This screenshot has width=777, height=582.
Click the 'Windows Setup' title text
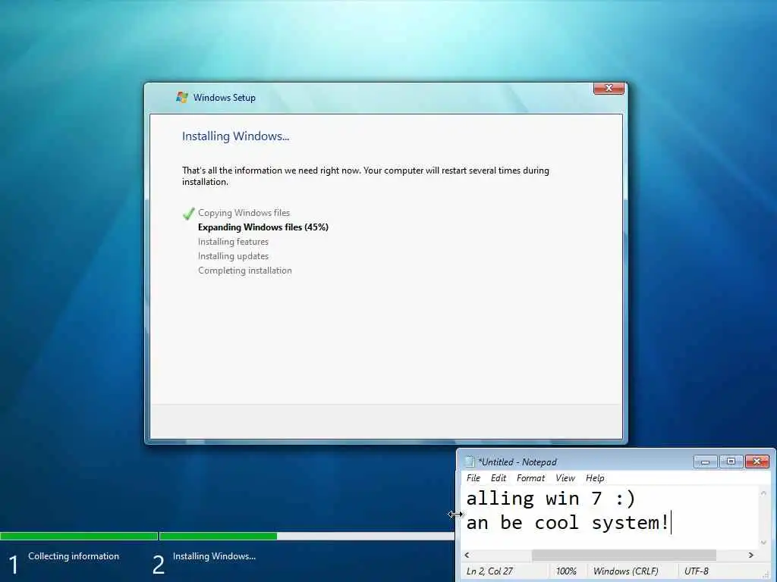225,98
